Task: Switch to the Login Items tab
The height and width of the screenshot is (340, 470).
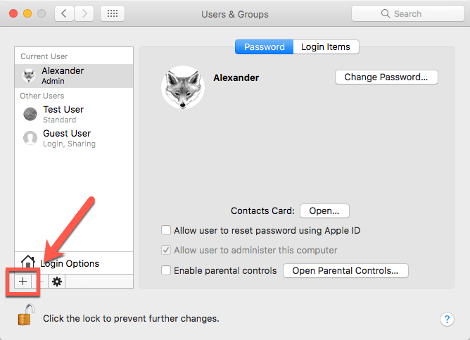Action: point(326,47)
